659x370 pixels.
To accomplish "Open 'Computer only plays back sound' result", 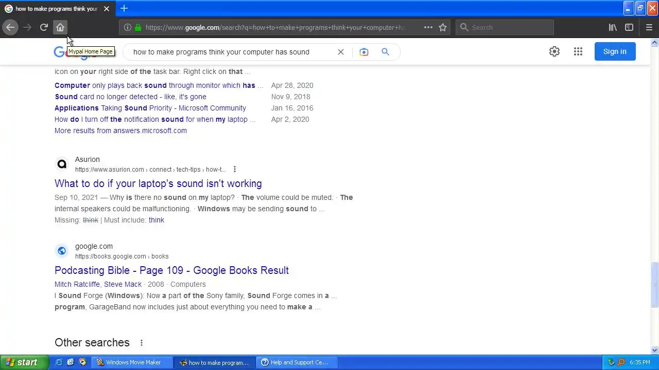I will [x=159, y=85].
